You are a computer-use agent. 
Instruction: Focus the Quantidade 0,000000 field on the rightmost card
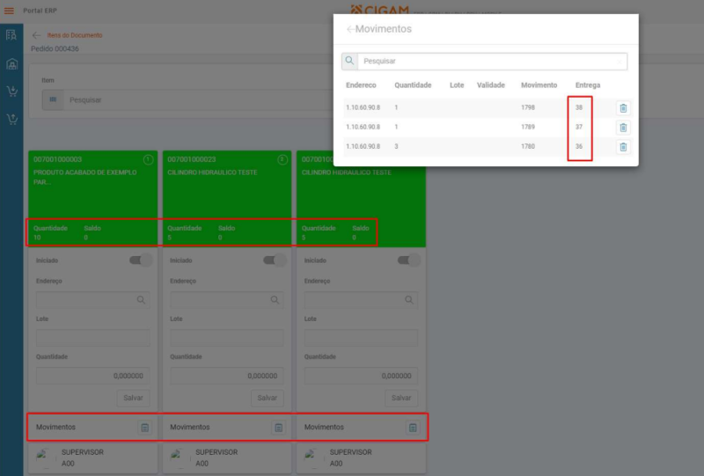pyautogui.click(x=361, y=376)
